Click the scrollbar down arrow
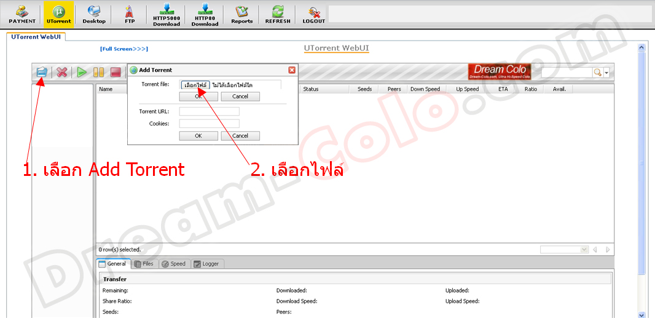The height and width of the screenshot is (318, 655). point(641,314)
